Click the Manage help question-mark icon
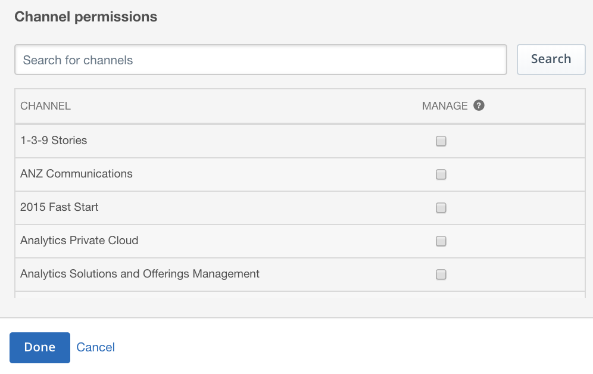 pos(479,105)
